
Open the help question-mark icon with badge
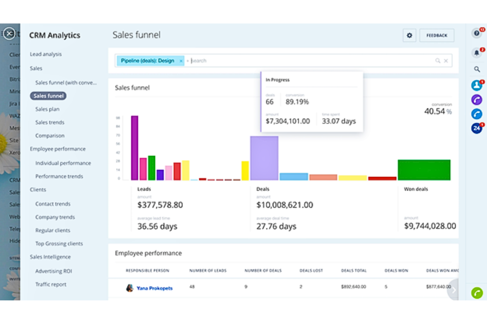[x=476, y=33]
